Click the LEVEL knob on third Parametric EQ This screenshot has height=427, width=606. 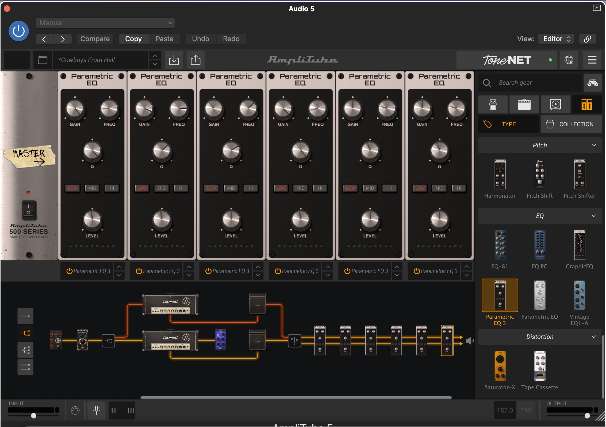click(x=231, y=220)
